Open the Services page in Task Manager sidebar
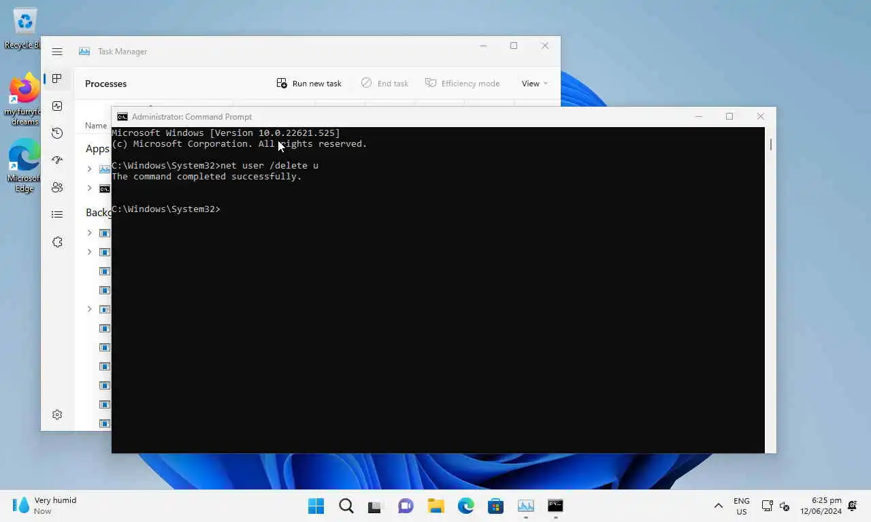The width and height of the screenshot is (871, 522). [57, 242]
